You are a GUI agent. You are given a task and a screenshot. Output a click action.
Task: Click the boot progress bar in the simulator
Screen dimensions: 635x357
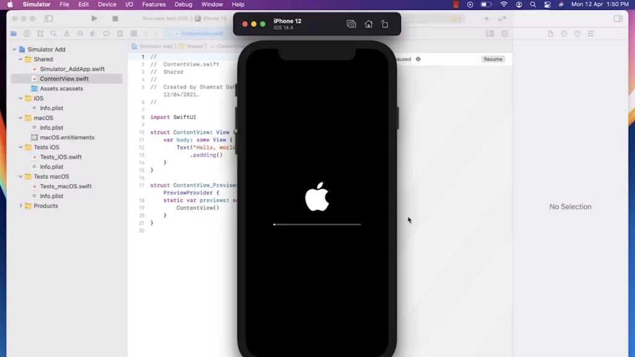pos(317,224)
